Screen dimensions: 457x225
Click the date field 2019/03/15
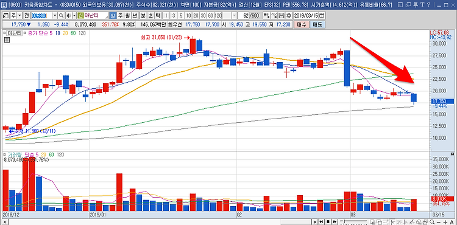point(306,15)
